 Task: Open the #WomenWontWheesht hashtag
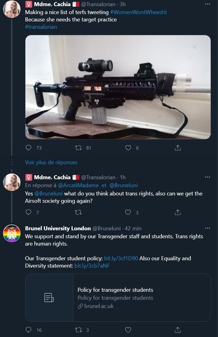(x=138, y=12)
